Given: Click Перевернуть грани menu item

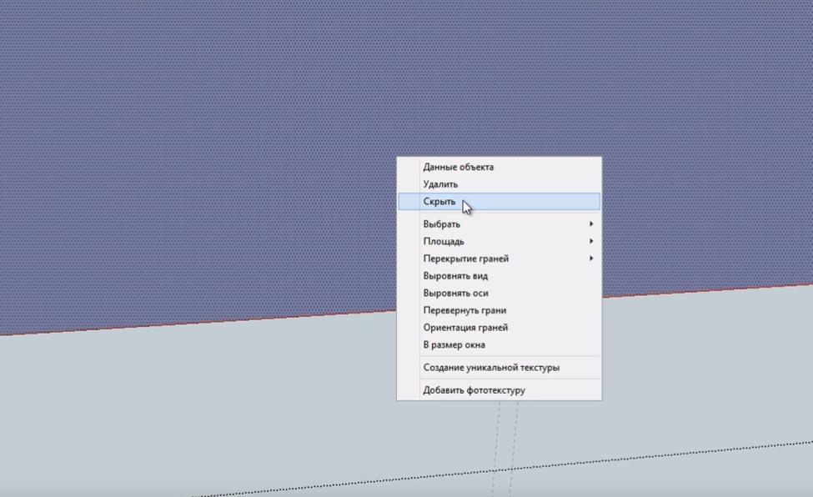Looking at the screenshot, I should pyautogui.click(x=464, y=311).
